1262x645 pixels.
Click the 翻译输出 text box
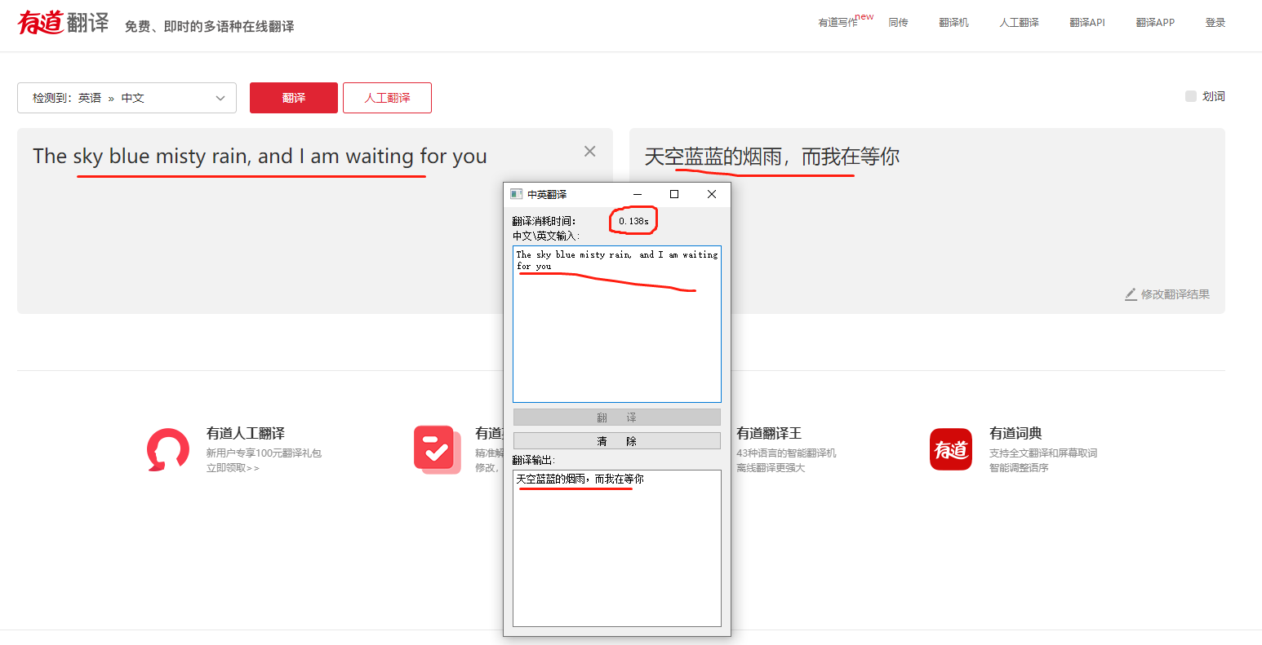(617, 548)
